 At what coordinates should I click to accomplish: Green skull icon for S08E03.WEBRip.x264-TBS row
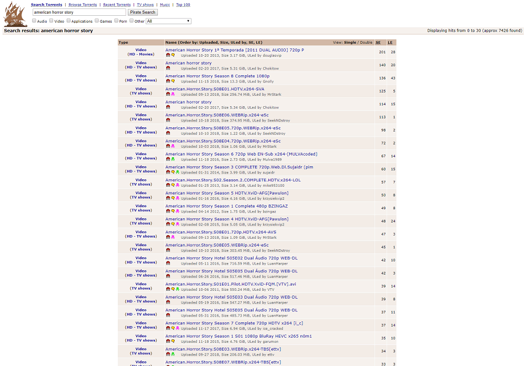tap(173, 354)
